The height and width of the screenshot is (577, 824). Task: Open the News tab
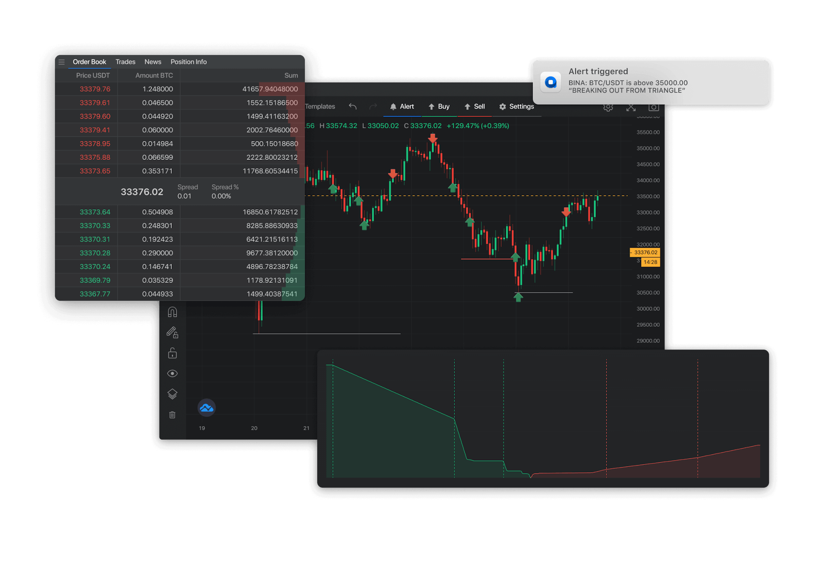coord(152,62)
